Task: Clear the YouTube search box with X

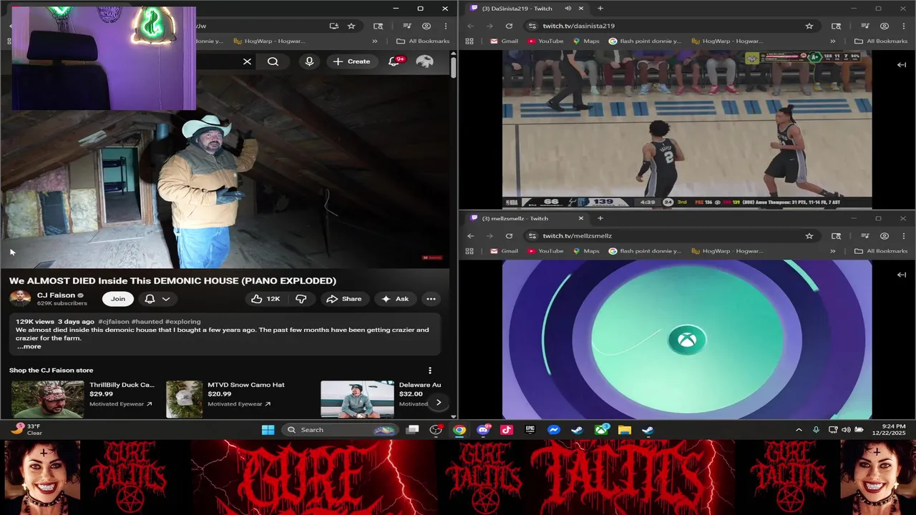Action: (247, 62)
